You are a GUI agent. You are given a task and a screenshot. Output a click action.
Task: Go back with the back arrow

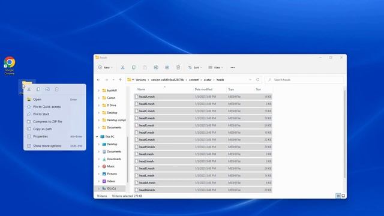[x=98, y=80]
